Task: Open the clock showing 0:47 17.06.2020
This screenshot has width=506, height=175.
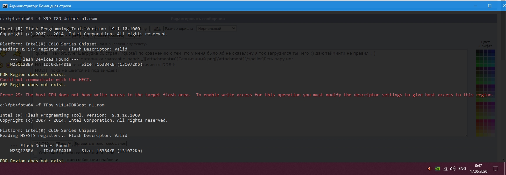Action: 478,169
